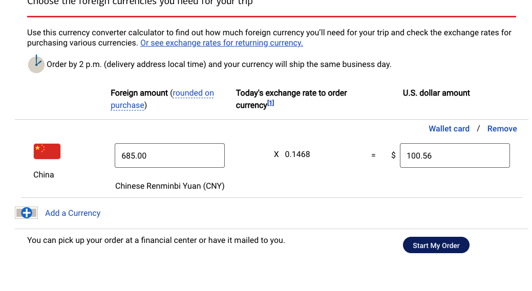Open exchange rates for returning currency link
The image size is (532, 291).
[221, 43]
